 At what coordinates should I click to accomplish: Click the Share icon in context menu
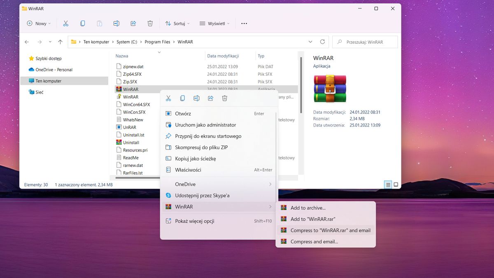coord(210,98)
